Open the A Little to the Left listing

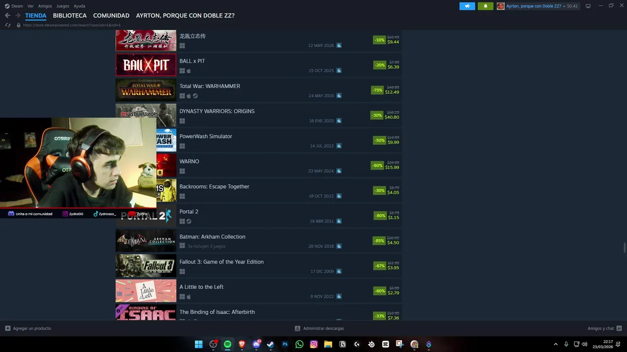[x=259, y=291]
